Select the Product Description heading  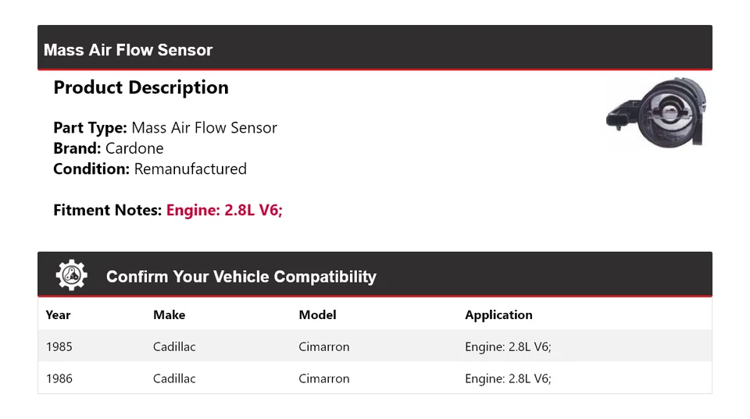tap(141, 87)
